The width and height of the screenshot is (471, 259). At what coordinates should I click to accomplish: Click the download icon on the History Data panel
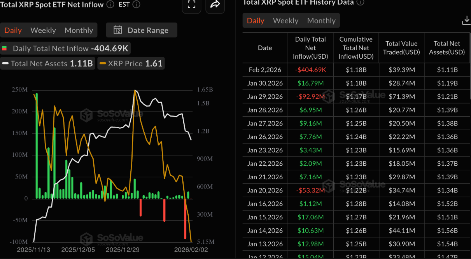(x=466, y=20)
